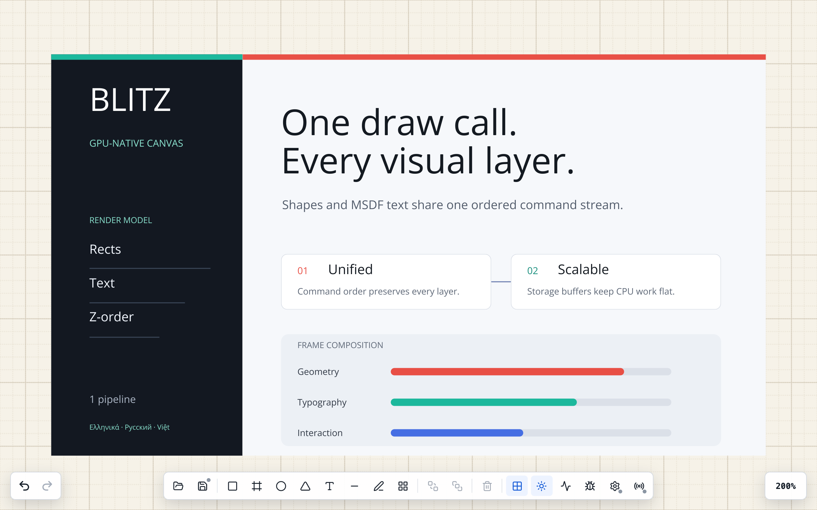Click the group objects icon
The width and height of the screenshot is (817, 510).
coord(433,486)
